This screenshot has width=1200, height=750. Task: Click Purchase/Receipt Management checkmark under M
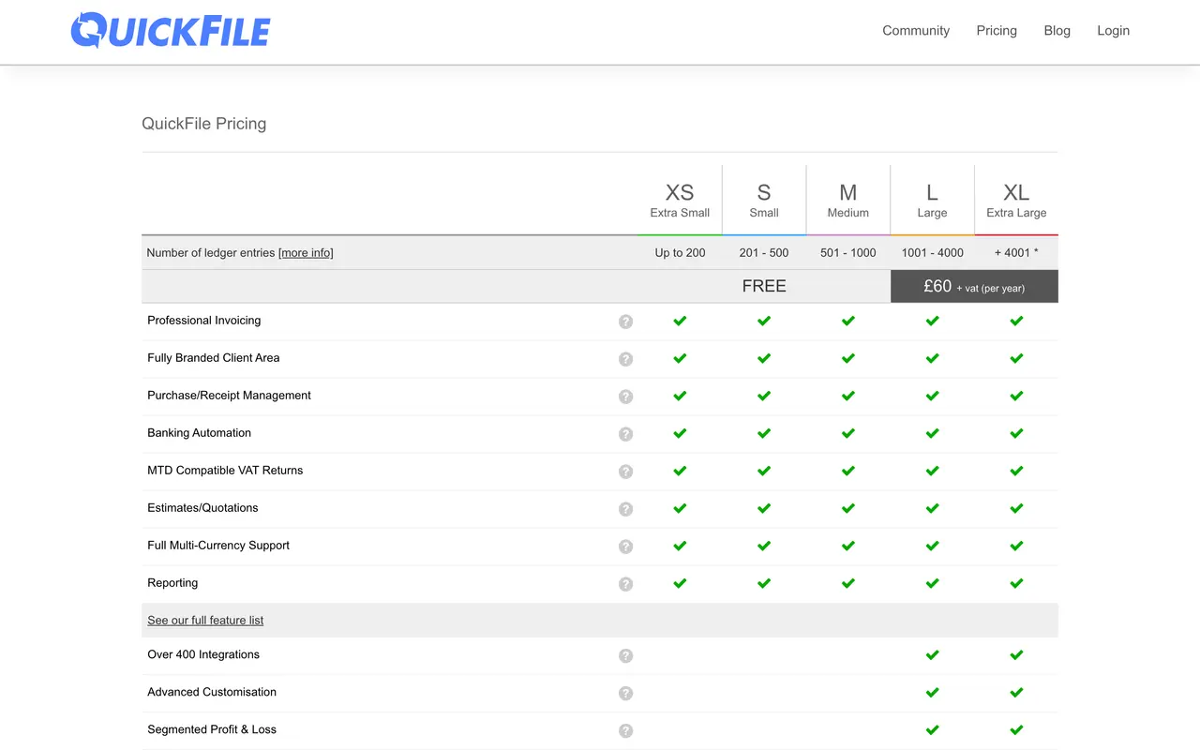tap(848, 396)
